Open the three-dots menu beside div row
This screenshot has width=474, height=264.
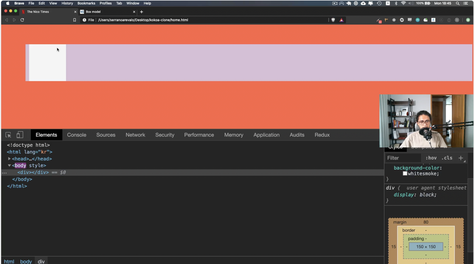4,173
